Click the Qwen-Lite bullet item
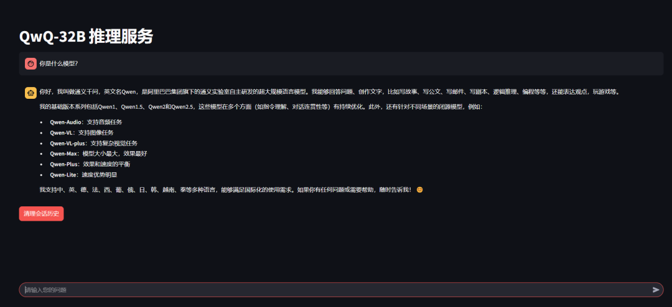Screen dimensions: 672x307 tap(83, 175)
